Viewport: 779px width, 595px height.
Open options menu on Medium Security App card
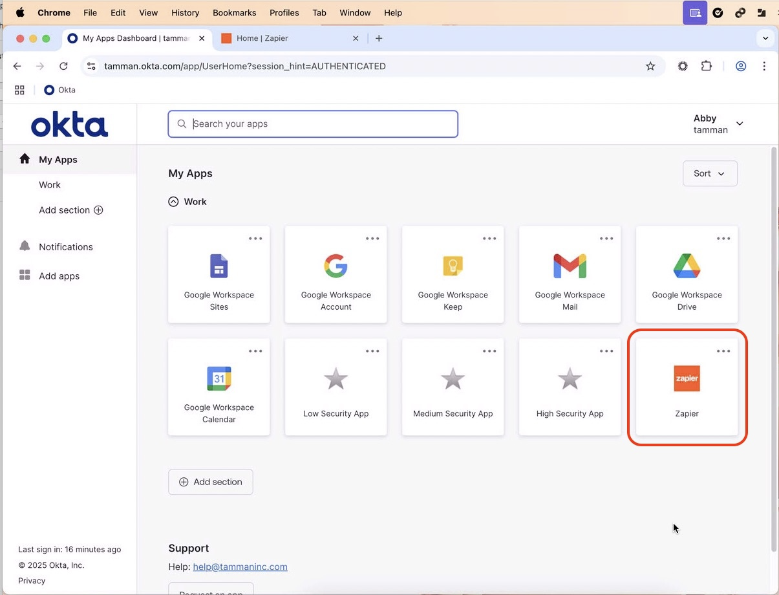(x=489, y=351)
